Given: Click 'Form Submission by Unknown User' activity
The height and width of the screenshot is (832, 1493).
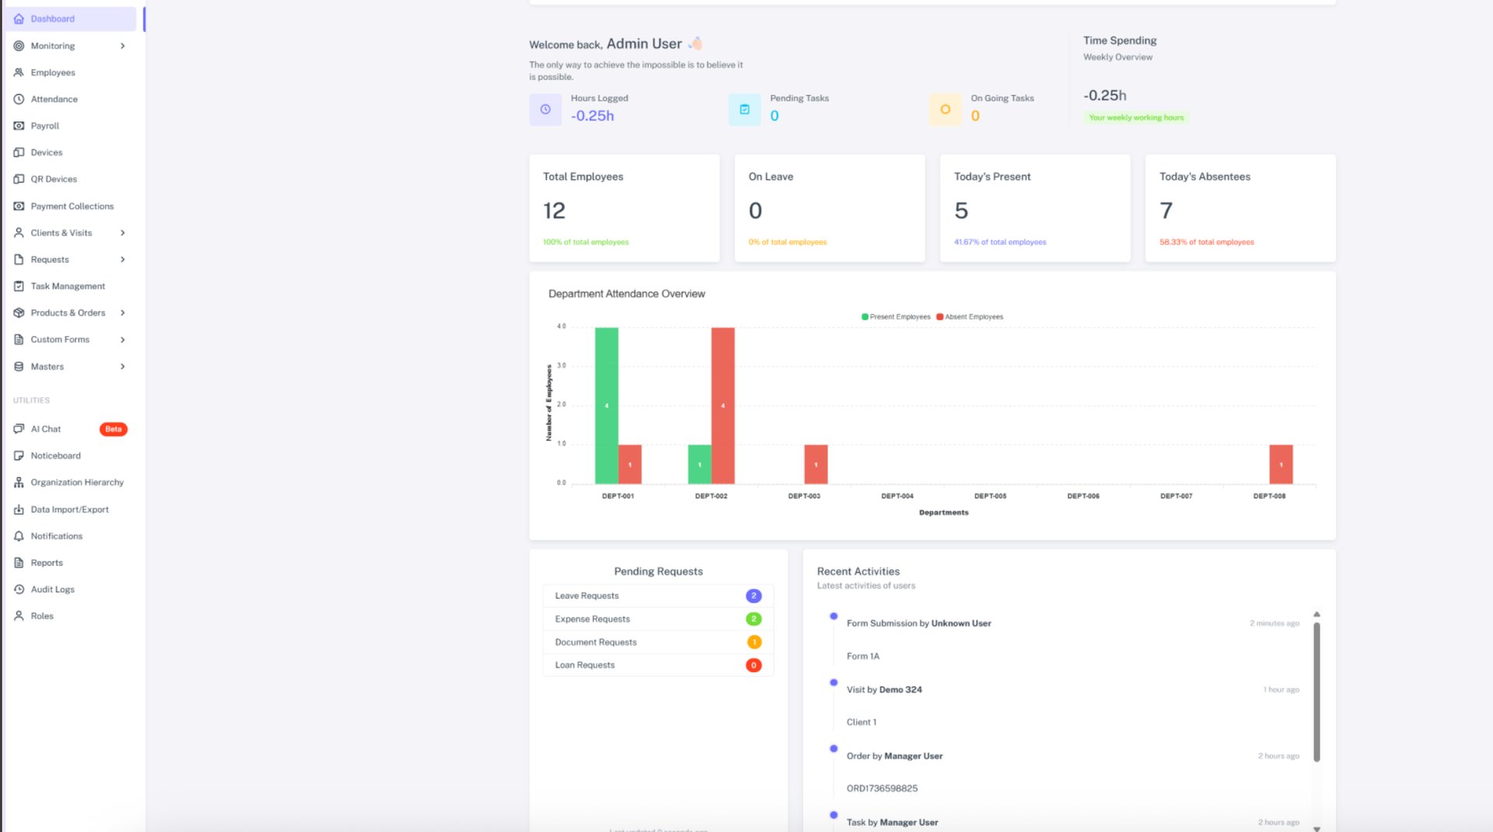Looking at the screenshot, I should pyautogui.click(x=918, y=624).
